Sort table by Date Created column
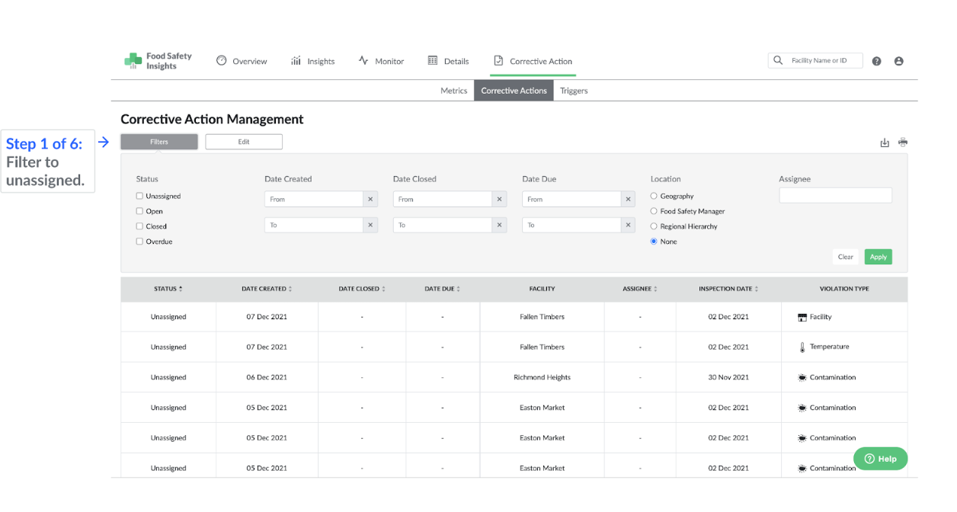 (x=267, y=290)
